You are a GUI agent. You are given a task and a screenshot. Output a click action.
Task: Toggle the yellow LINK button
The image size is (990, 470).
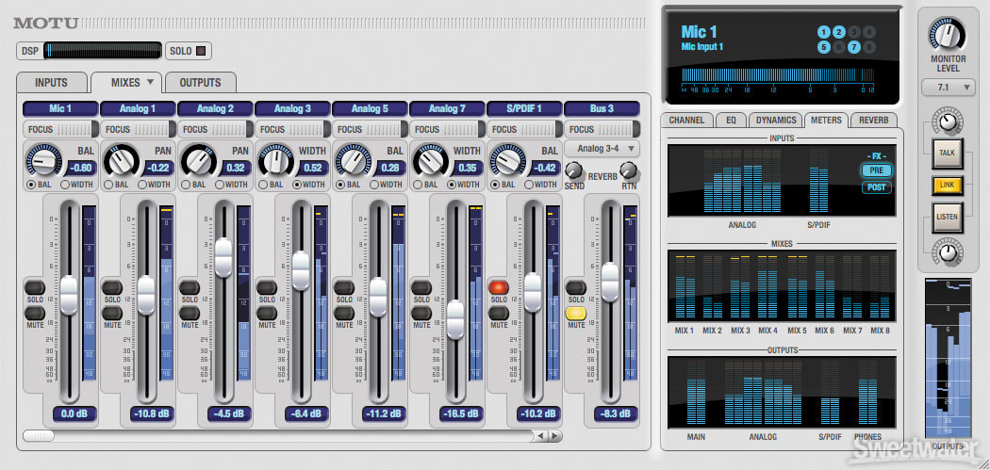click(946, 186)
